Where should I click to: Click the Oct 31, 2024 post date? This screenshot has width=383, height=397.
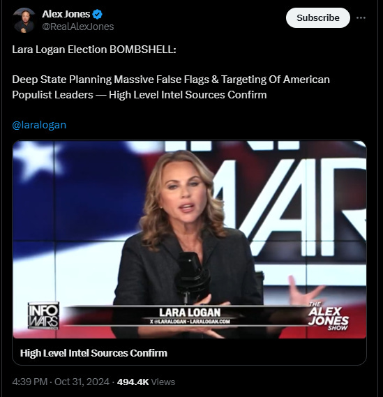82,382
